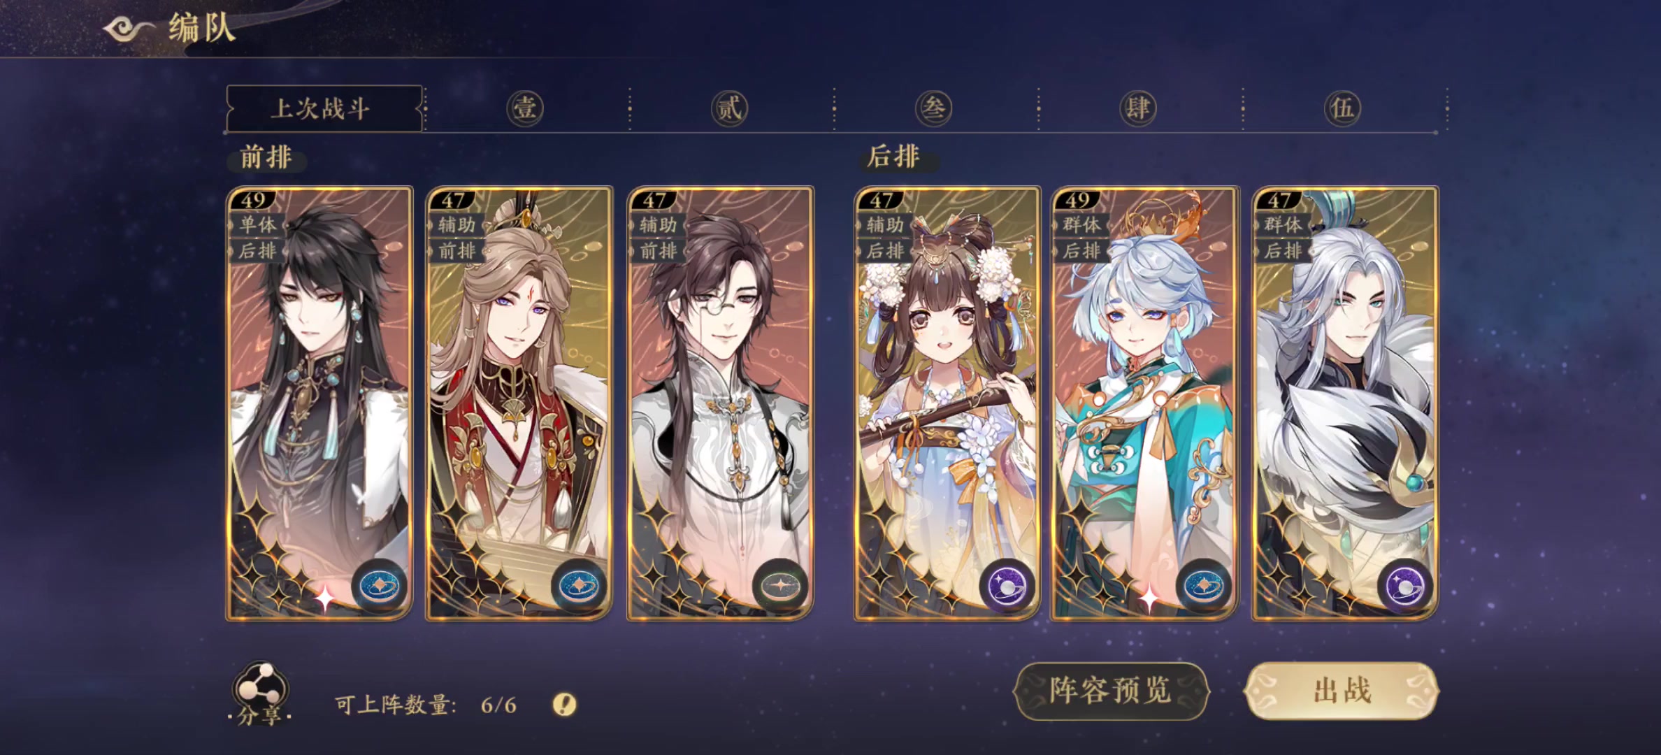Tap blue star orb on musician card
The image size is (1661, 755).
[579, 586]
